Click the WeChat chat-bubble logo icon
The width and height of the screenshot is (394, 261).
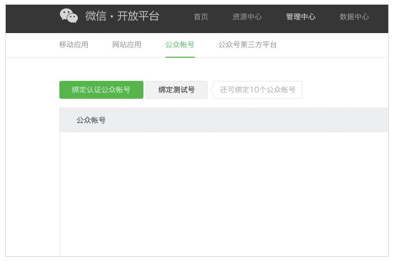pyautogui.click(x=69, y=16)
